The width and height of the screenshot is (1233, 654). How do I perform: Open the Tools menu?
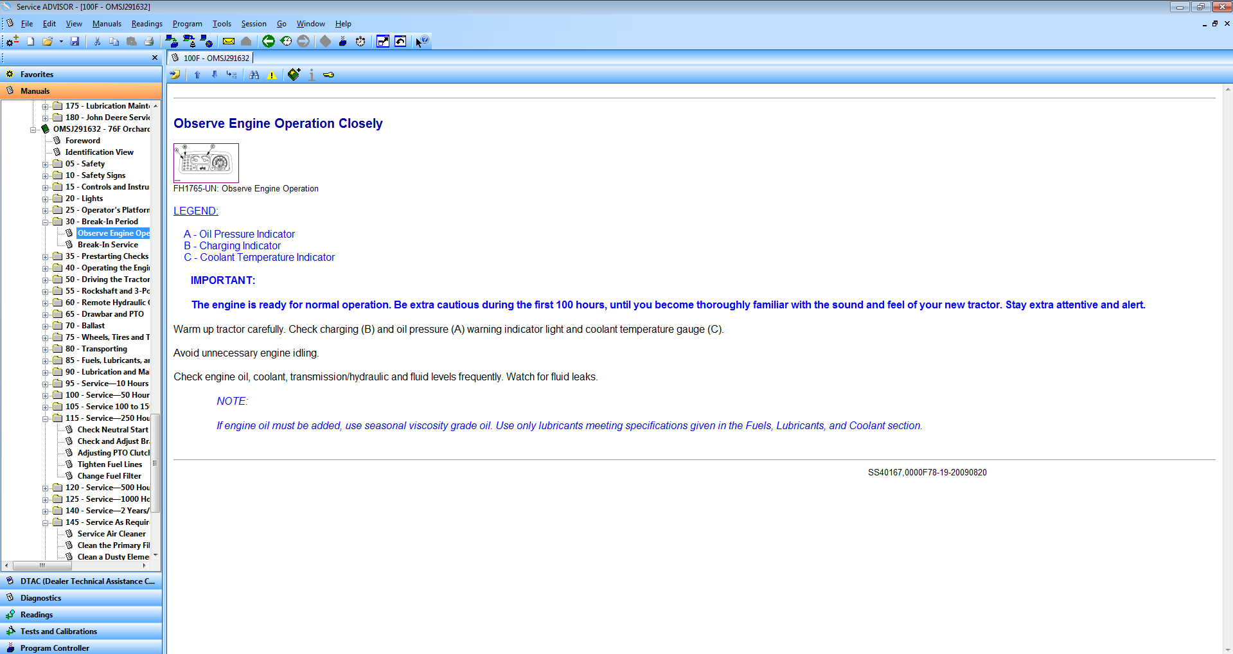click(222, 24)
